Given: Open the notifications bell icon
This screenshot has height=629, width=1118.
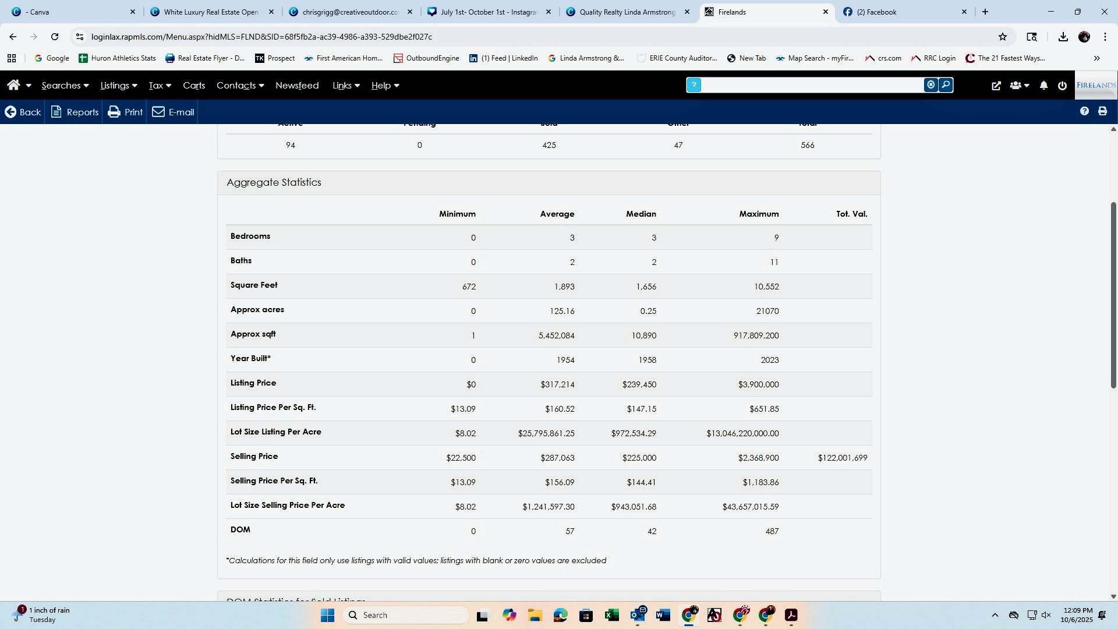Looking at the screenshot, I should pos(1043,86).
